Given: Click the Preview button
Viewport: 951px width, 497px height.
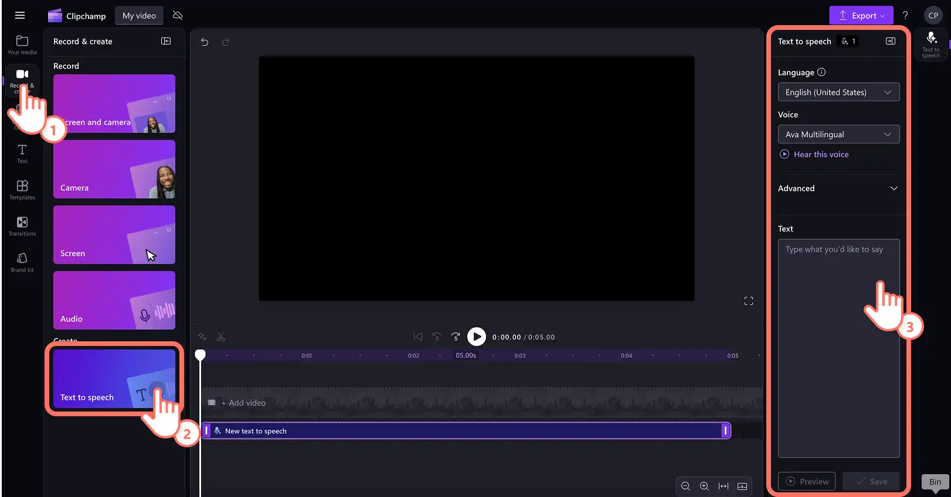Looking at the screenshot, I should (807, 481).
